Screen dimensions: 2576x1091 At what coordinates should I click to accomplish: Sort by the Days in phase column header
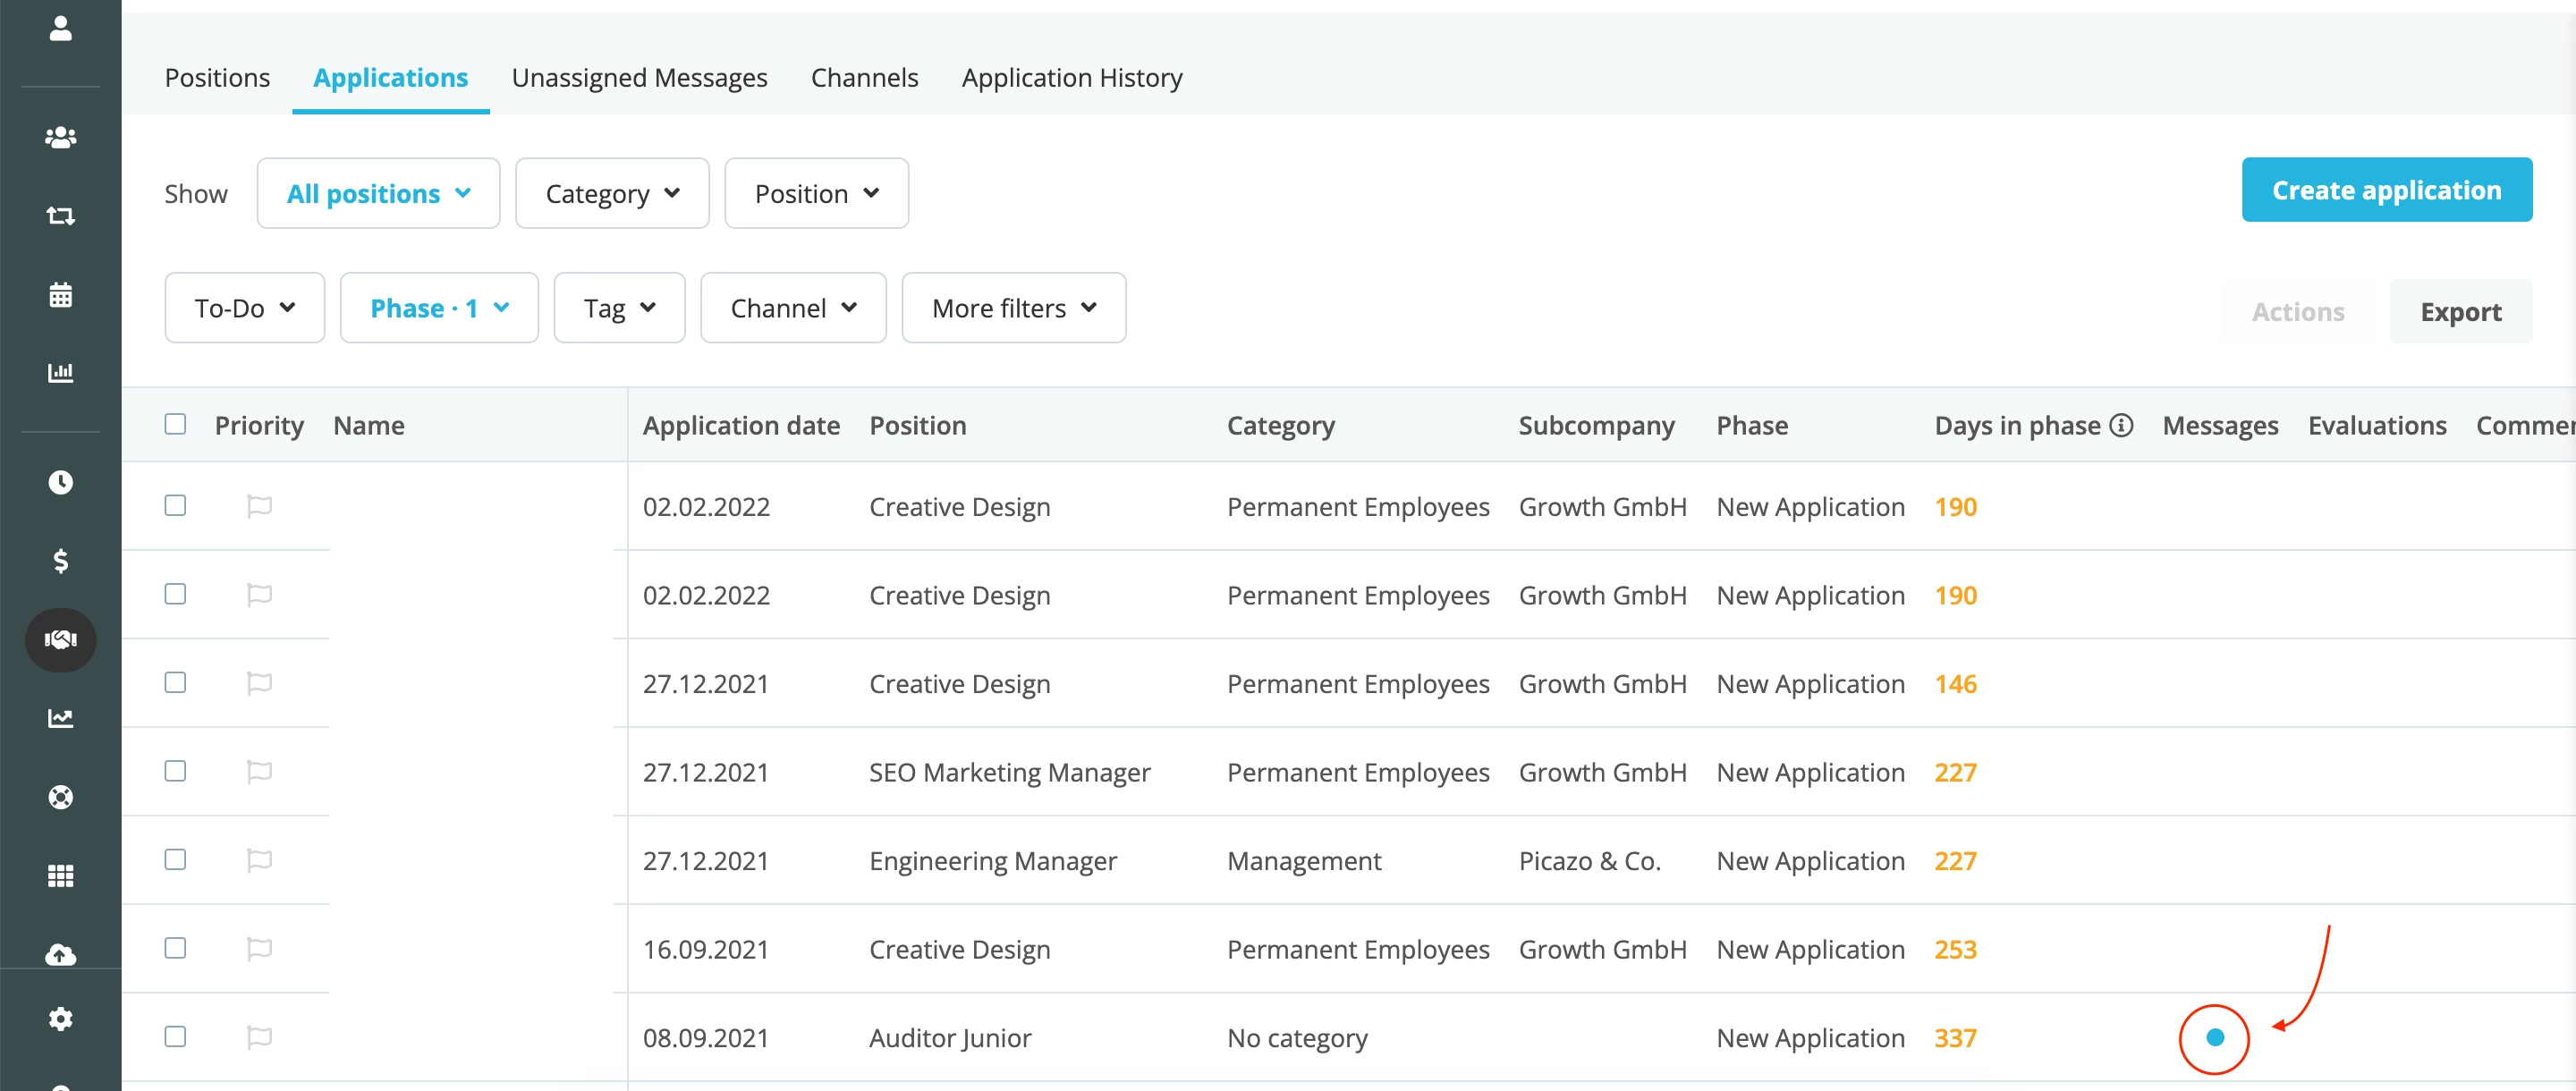(2017, 425)
